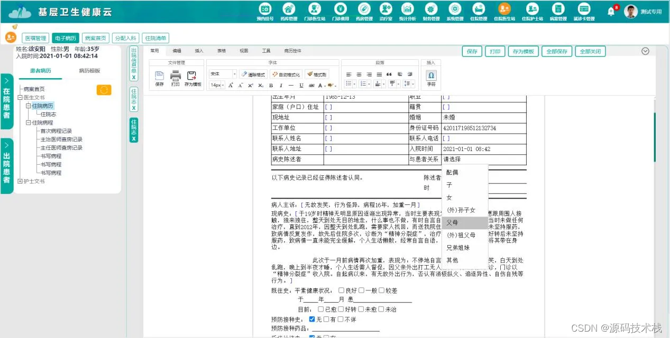Open the 门诊费用 module icon
Viewport: 670px width, 338px height.
click(340, 9)
